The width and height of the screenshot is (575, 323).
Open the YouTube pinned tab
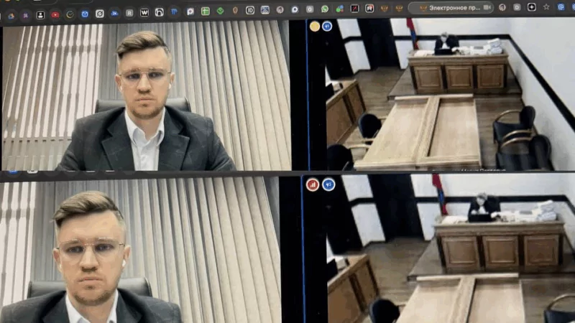(55, 13)
